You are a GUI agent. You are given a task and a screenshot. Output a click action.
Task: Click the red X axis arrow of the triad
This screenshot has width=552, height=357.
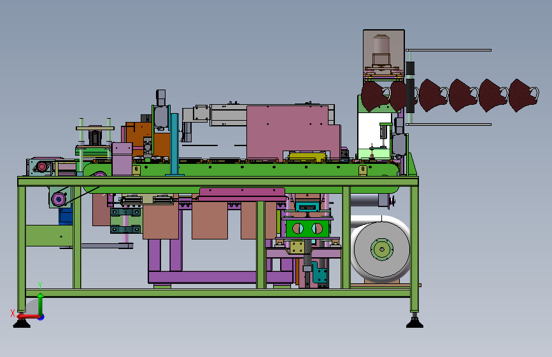tap(27, 316)
